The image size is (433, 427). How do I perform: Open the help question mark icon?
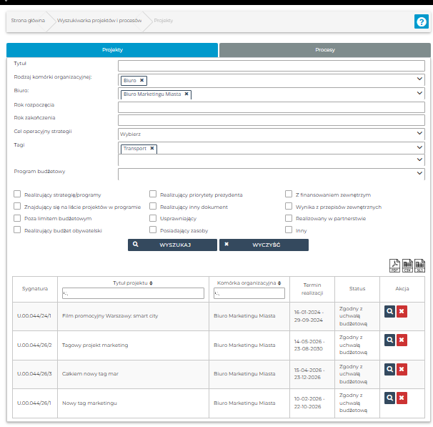pos(421,21)
